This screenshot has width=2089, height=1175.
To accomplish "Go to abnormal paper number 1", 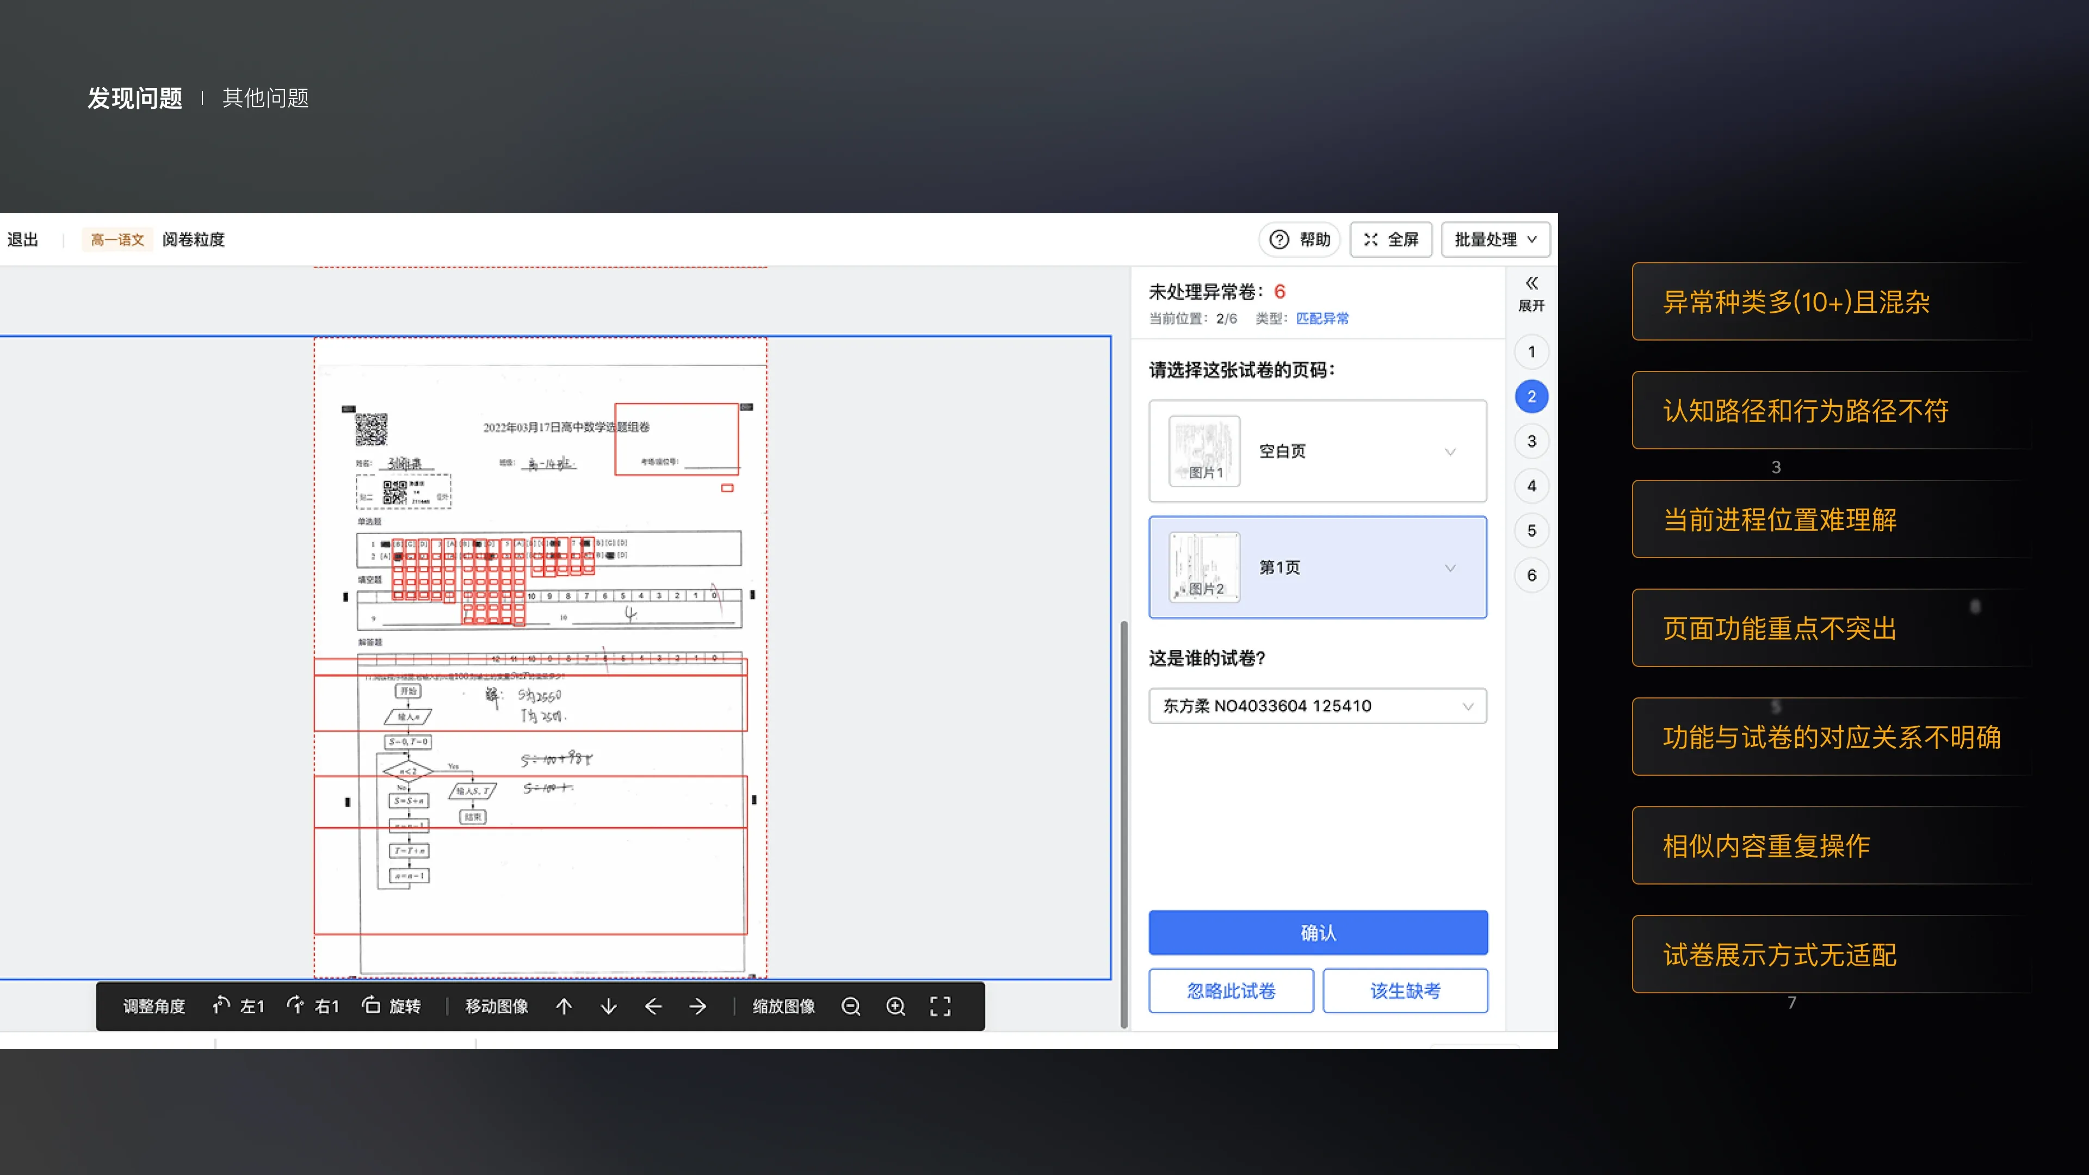I will tap(1531, 352).
